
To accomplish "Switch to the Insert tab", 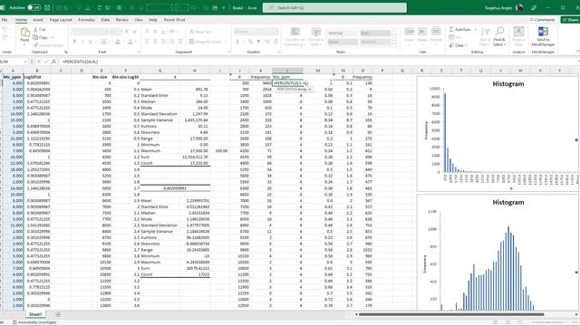I will tap(38, 20).
